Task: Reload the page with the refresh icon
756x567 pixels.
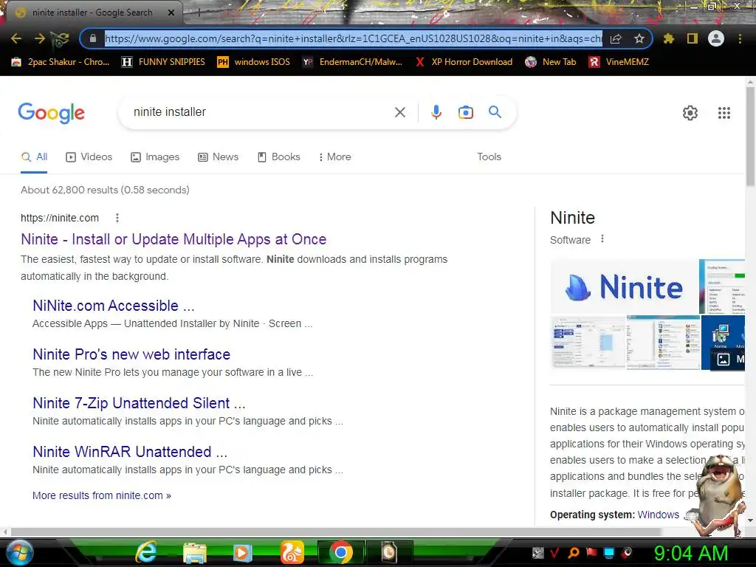Action: (x=61, y=38)
